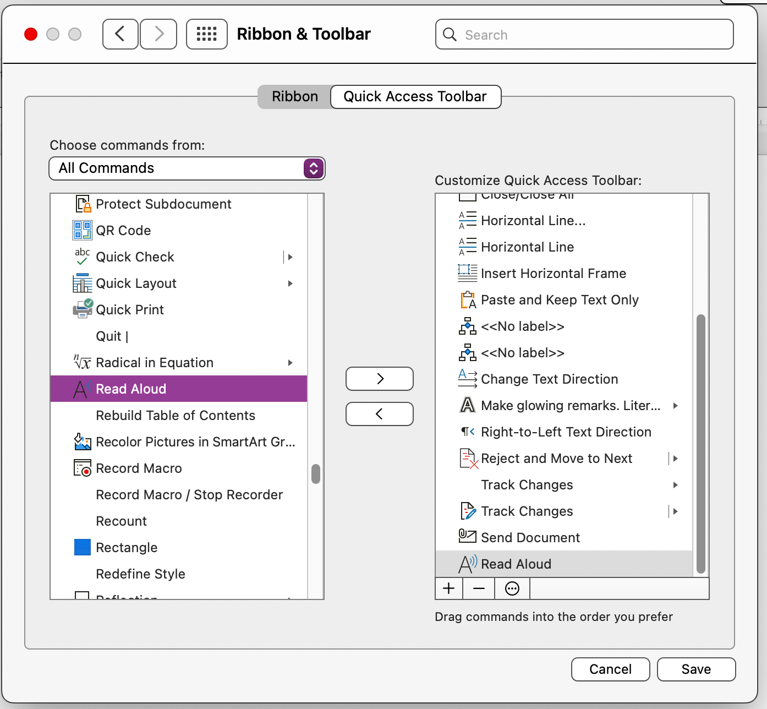Expand the Reject and Move to Next arrow
The image size is (767, 709).
pyautogui.click(x=675, y=459)
